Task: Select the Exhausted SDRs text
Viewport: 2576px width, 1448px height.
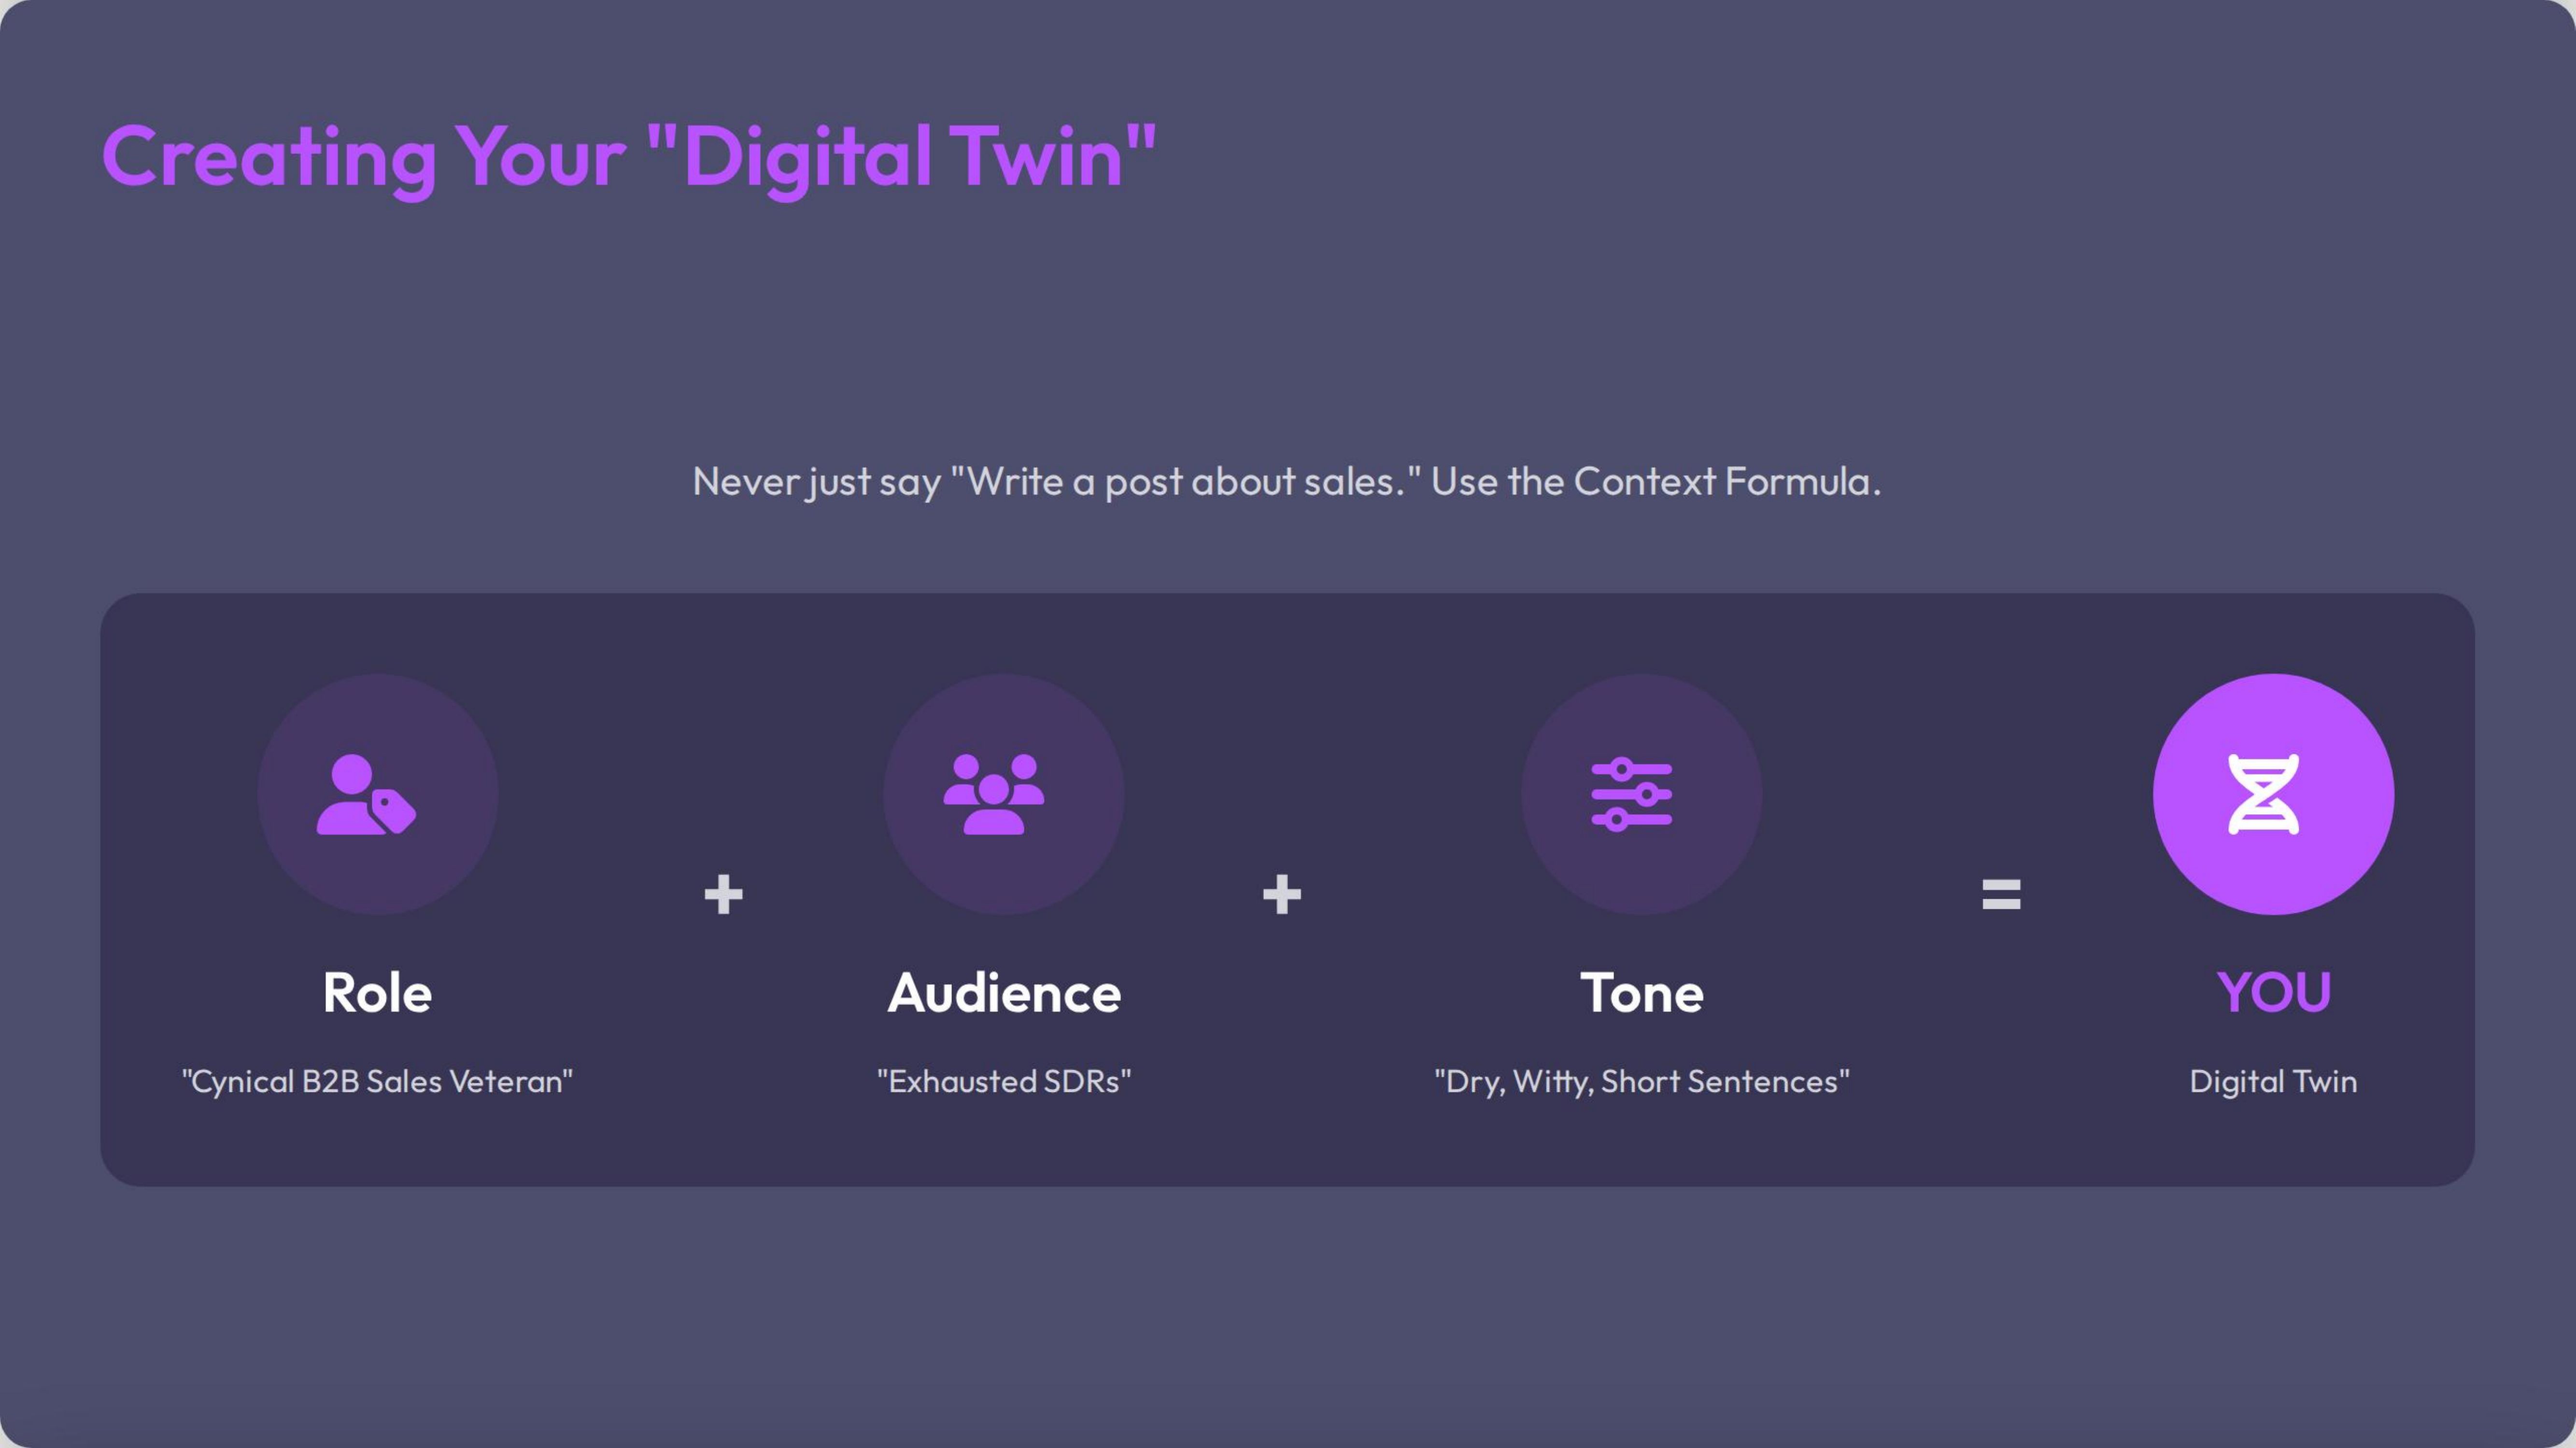Action: 1004,1081
